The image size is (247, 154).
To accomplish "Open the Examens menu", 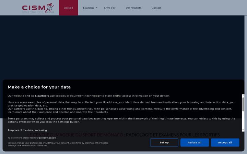I will [89, 8].
